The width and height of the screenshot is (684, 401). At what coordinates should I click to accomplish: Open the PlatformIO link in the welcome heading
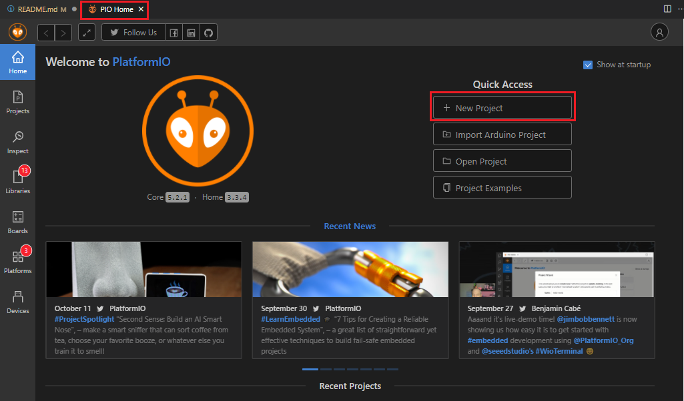[x=141, y=62]
